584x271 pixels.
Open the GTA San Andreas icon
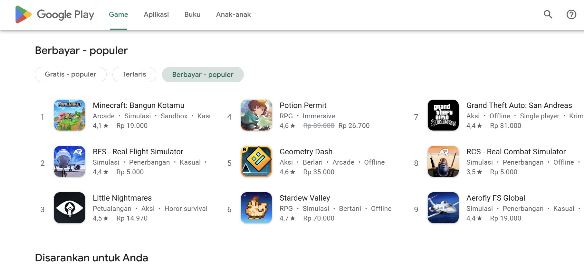click(443, 115)
